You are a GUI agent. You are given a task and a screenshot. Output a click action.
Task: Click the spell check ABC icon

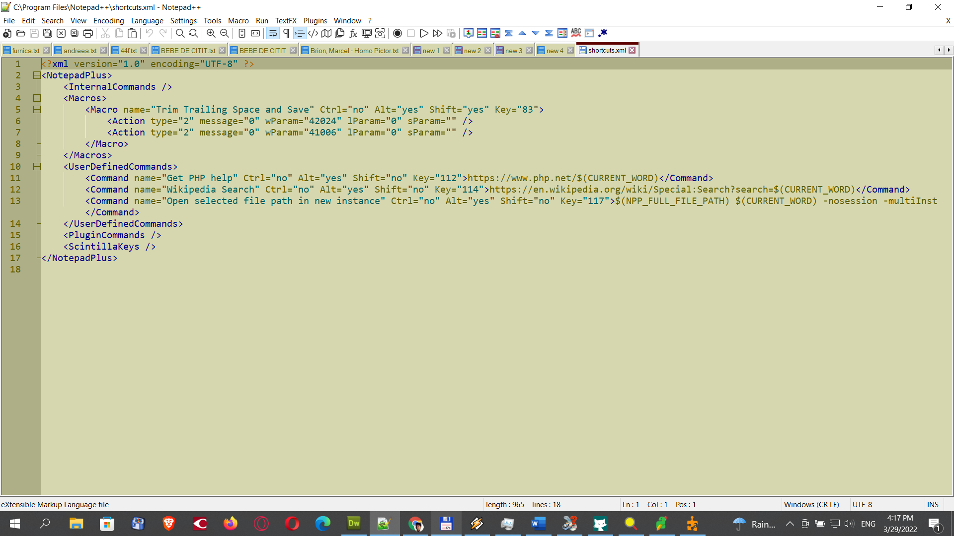tap(576, 33)
